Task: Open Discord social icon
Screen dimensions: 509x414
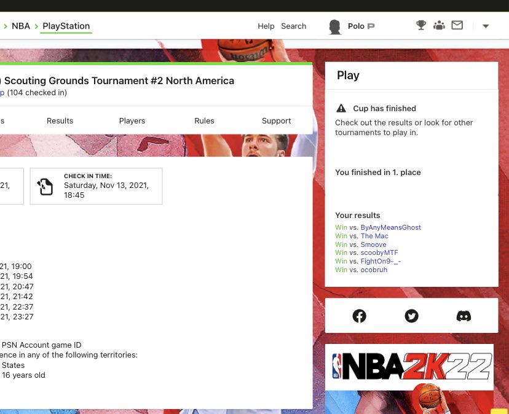Action: coord(464,316)
